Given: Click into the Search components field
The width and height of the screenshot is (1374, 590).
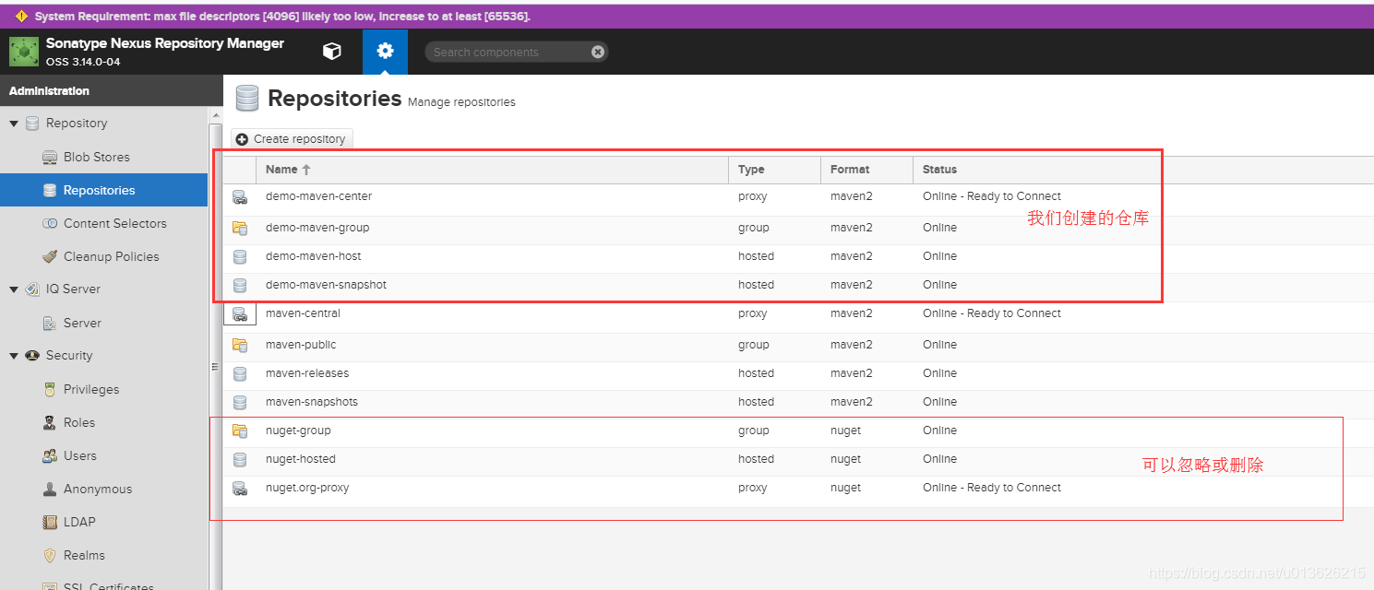Looking at the screenshot, I should pyautogui.click(x=508, y=53).
